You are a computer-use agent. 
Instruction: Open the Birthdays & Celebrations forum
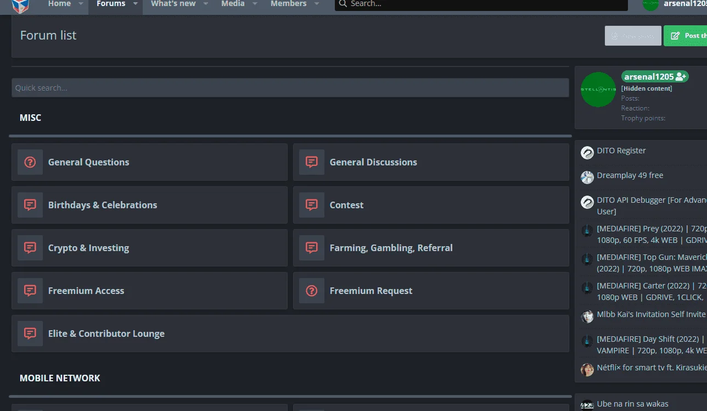(103, 205)
